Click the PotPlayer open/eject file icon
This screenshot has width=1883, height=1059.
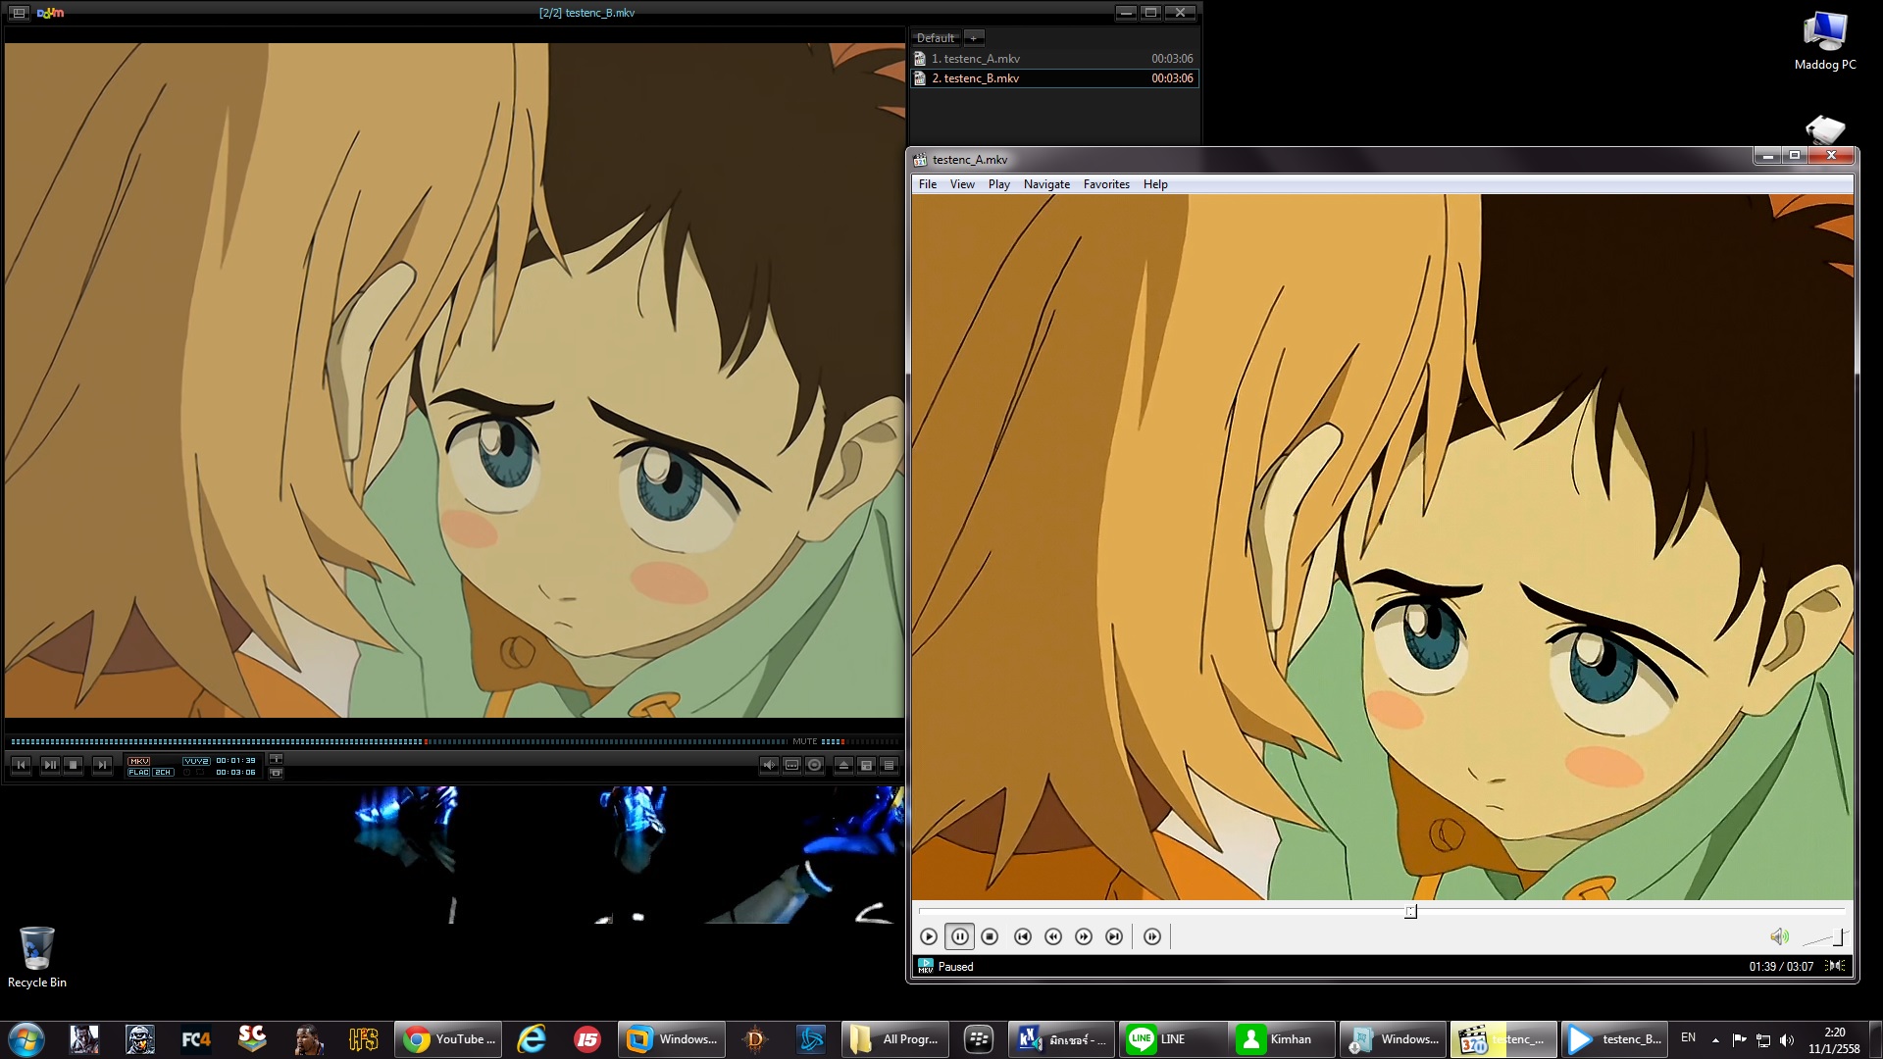[842, 765]
